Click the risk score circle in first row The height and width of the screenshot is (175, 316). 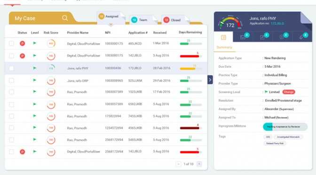pos(51,43)
